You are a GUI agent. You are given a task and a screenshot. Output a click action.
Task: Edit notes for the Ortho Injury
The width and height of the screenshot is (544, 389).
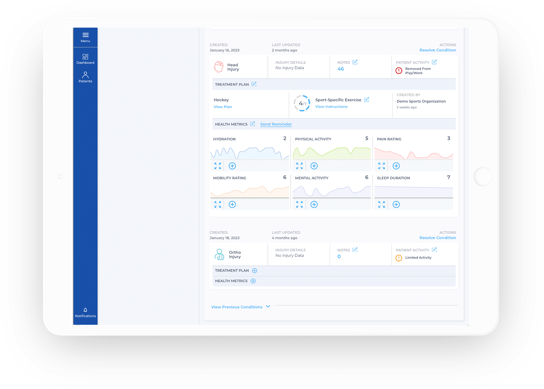355,250
